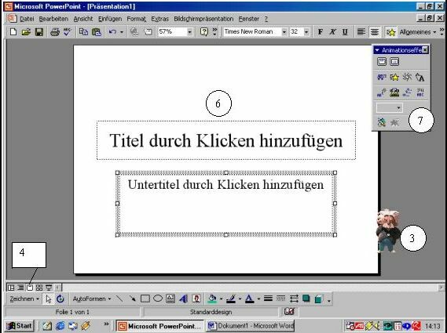Open the zoom 57% dropdown

pos(189,32)
